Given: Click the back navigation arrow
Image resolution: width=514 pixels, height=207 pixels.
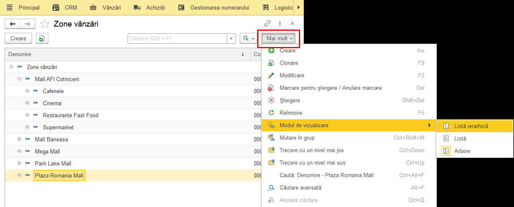Looking at the screenshot, I should [x=13, y=24].
